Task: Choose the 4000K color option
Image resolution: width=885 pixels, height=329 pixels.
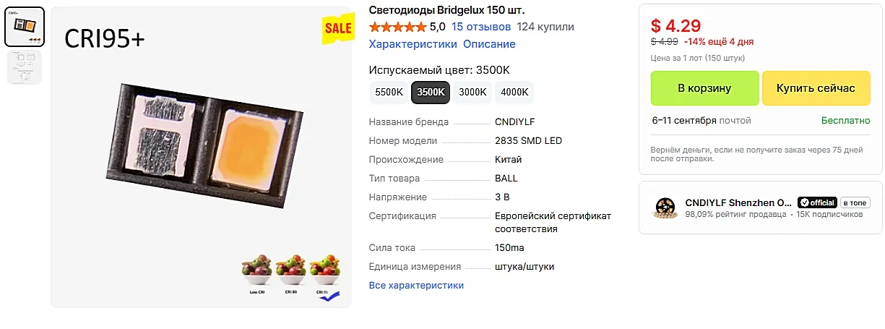Action: coord(514,93)
